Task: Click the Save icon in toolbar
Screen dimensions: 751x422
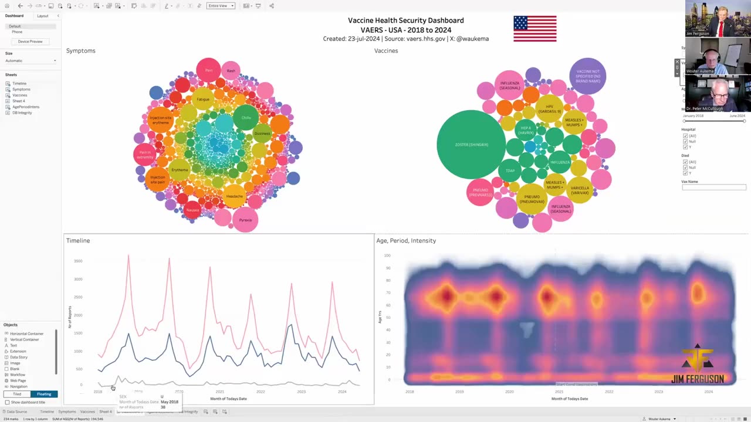Action: click(51, 6)
